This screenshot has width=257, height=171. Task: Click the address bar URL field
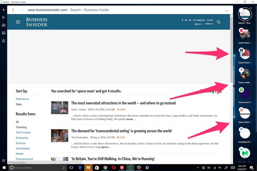(68, 10)
